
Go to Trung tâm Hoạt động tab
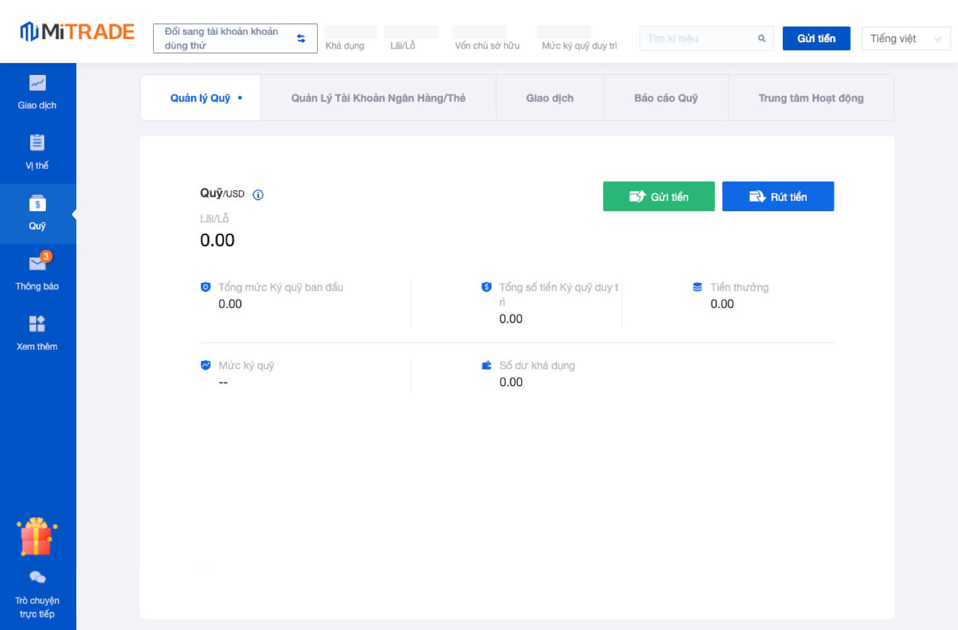[x=811, y=98]
